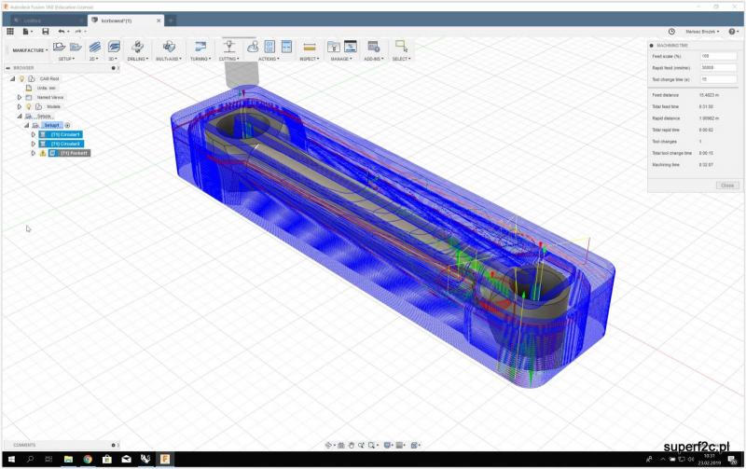Click the Turning operation icon
The image size is (746, 469).
pos(200,46)
